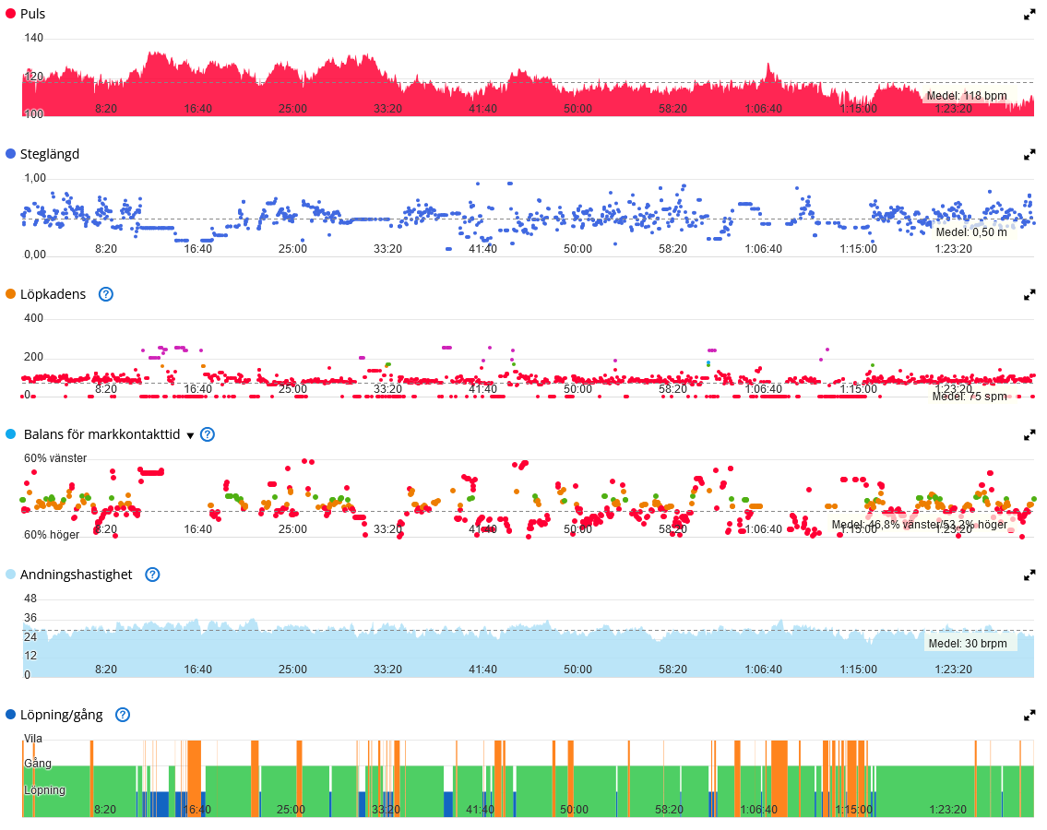
Task: Click the Medel: 30 brpm label
Action: tap(968, 644)
